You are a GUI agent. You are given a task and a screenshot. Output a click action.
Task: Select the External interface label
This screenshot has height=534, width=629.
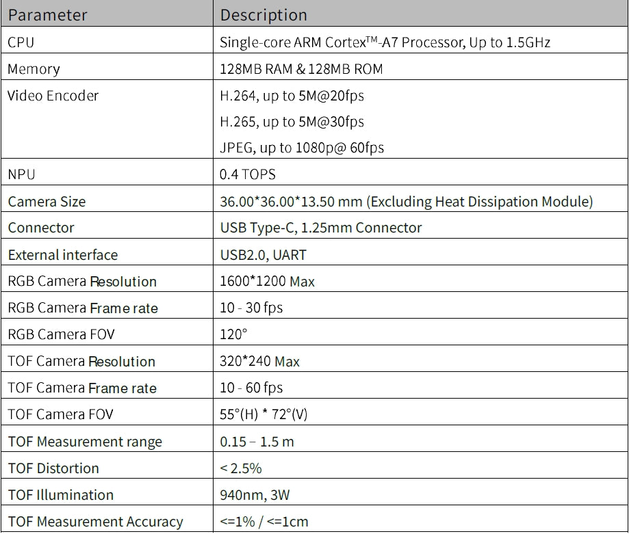tap(62, 255)
